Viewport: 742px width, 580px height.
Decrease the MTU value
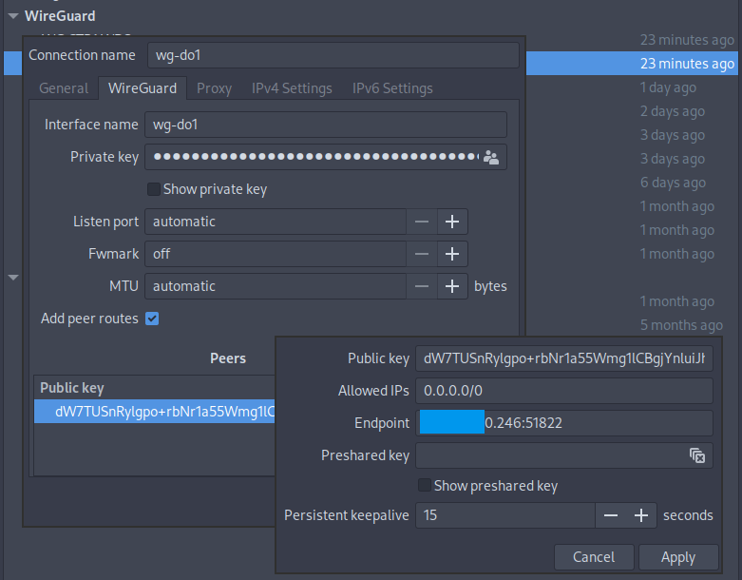pyautogui.click(x=422, y=286)
